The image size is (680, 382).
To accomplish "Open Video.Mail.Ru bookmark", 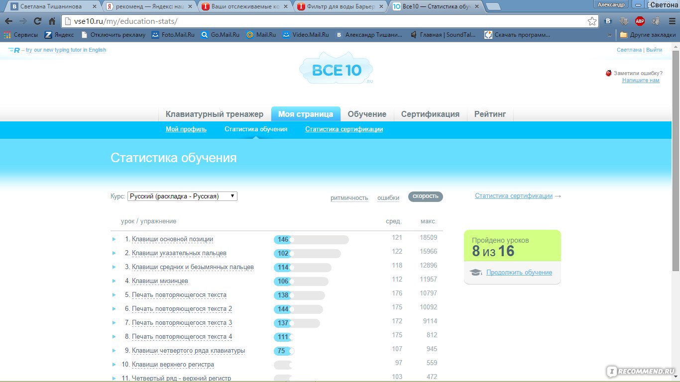I will point(306,35).
